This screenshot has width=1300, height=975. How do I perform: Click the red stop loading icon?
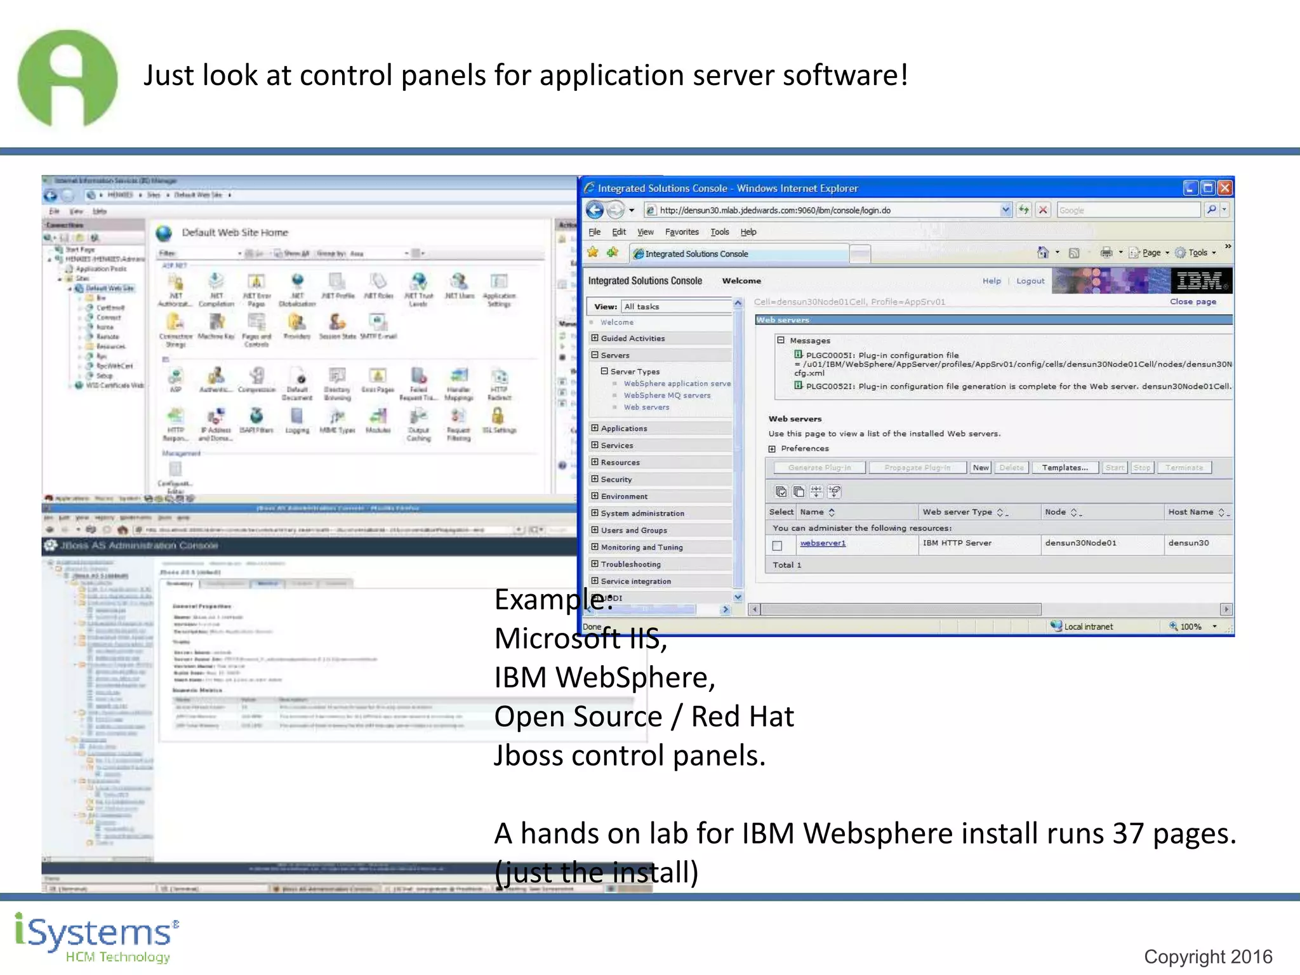point(1043,210)
